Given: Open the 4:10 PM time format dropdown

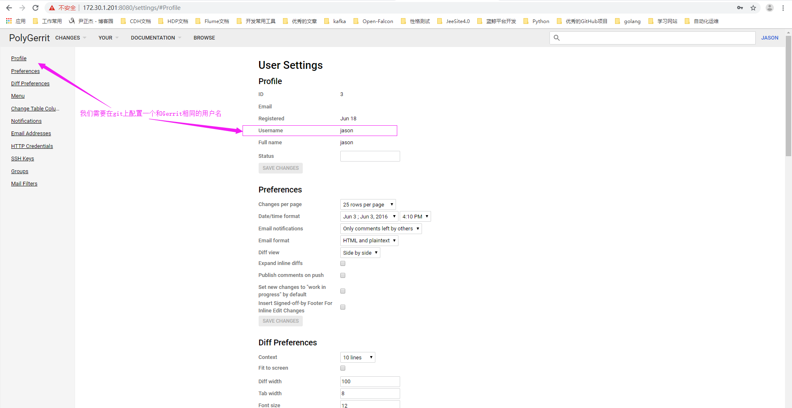Looking at the screenshot, I should (x=415, y=216).
